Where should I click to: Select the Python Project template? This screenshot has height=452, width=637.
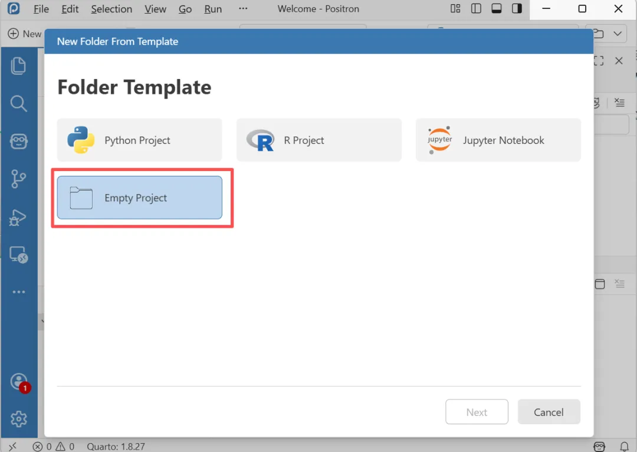(x=139, y=140)
